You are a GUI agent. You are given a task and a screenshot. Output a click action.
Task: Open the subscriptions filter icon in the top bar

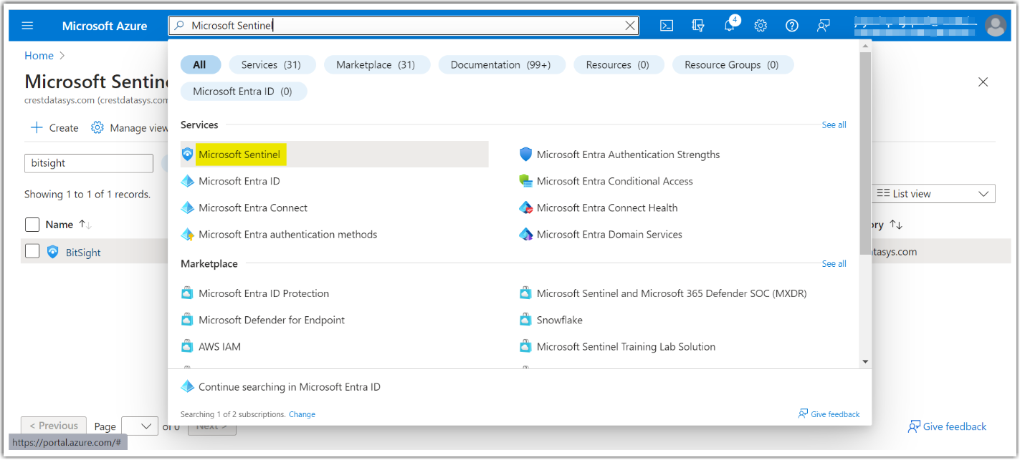[697, 25]
